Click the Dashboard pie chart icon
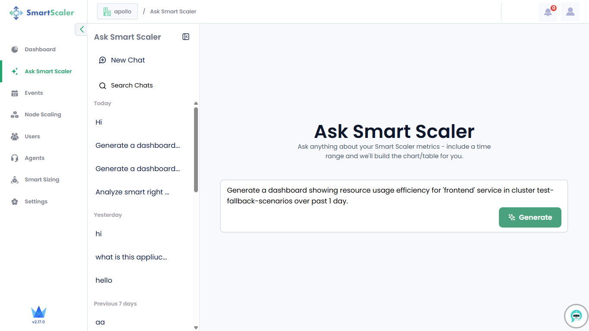589x331 pixels. (x=15, y=50)
